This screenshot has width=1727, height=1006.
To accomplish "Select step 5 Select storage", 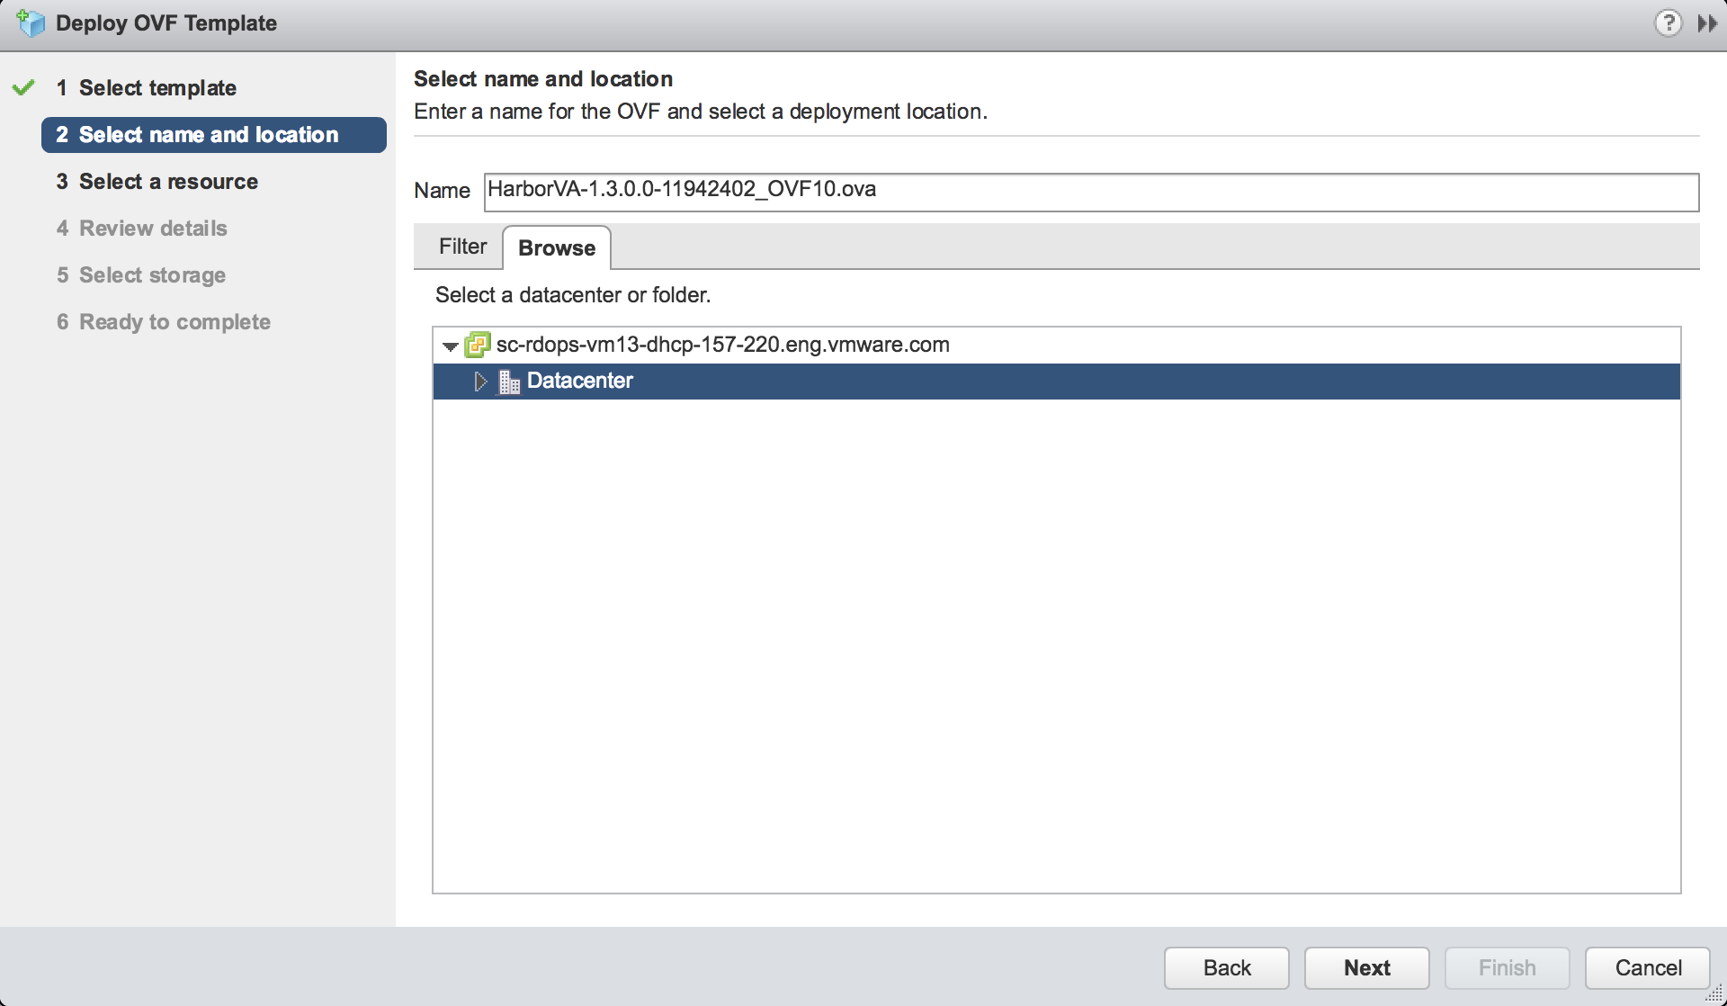I will coord(153,274).
